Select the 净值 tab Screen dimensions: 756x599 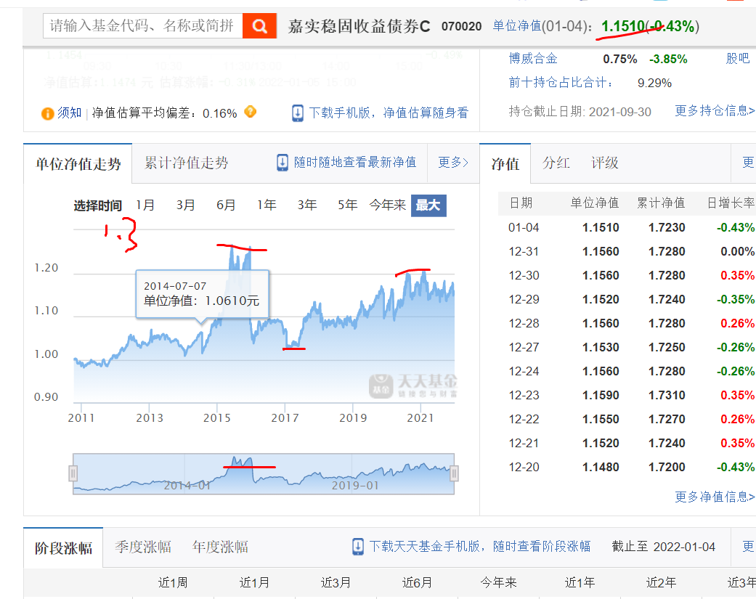click(x=505, y=164)
